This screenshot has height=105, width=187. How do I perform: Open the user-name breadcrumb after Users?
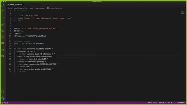click(x=19, y=8)
